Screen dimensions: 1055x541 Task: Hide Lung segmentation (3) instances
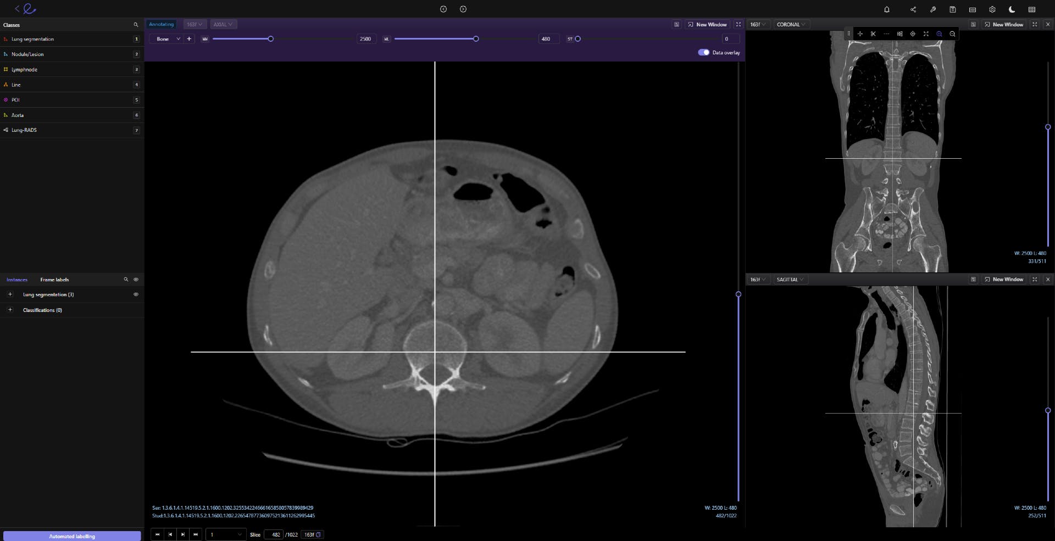[136, 294]
